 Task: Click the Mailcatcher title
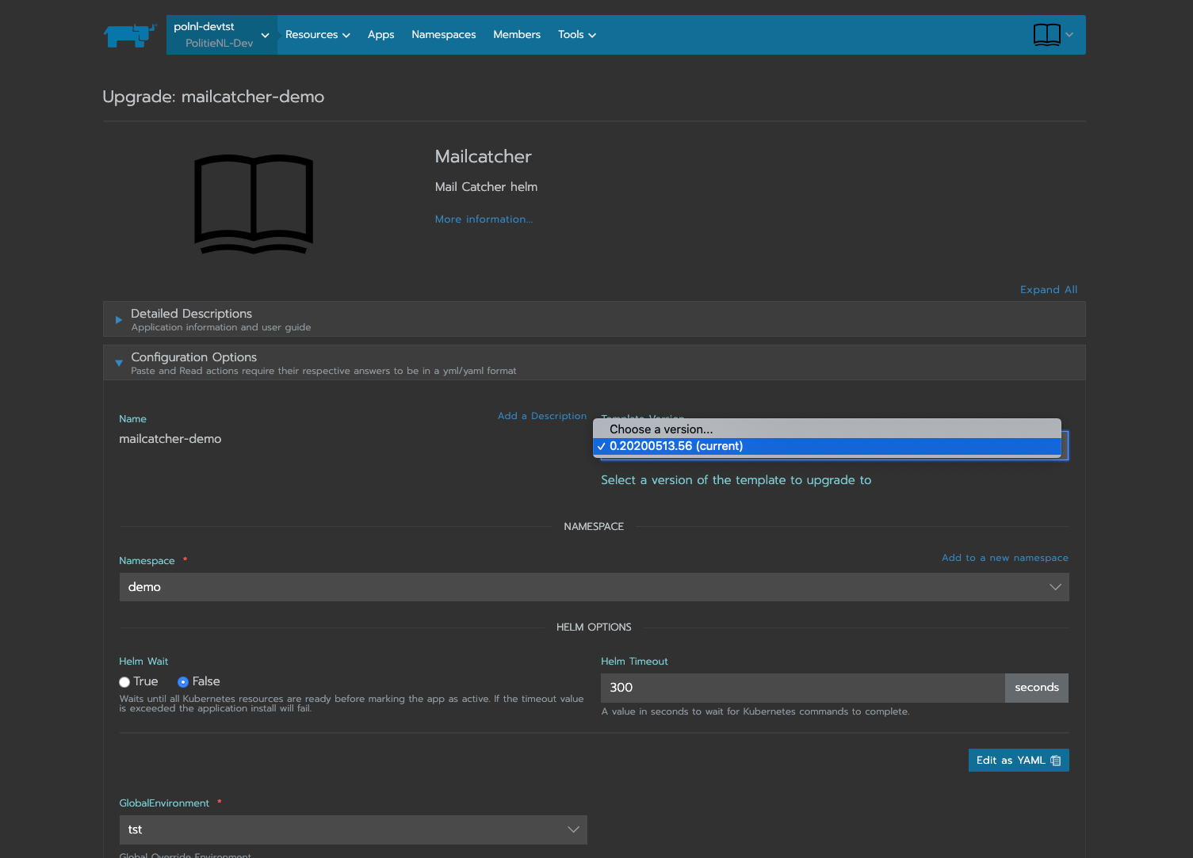(484, 157)
